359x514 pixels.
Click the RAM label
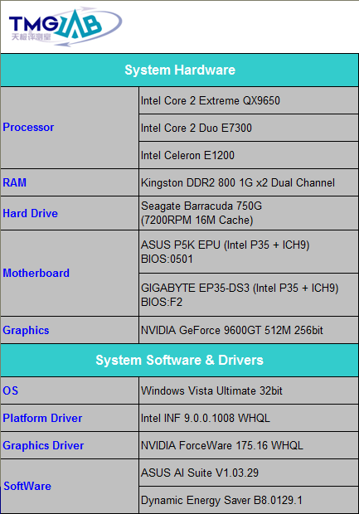[14, 182]
